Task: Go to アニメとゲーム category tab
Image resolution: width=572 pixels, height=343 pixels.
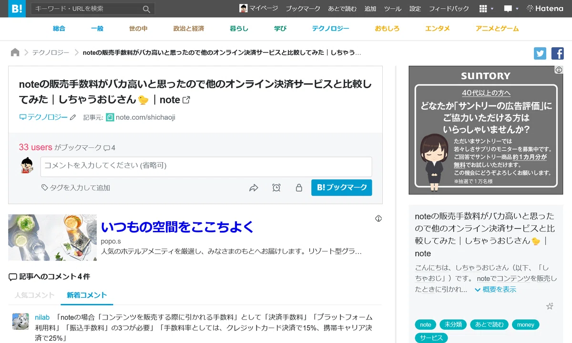Action: coord(497,29)
